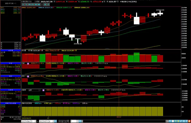Click GO button next to reserved space

[x=80, y=121]
